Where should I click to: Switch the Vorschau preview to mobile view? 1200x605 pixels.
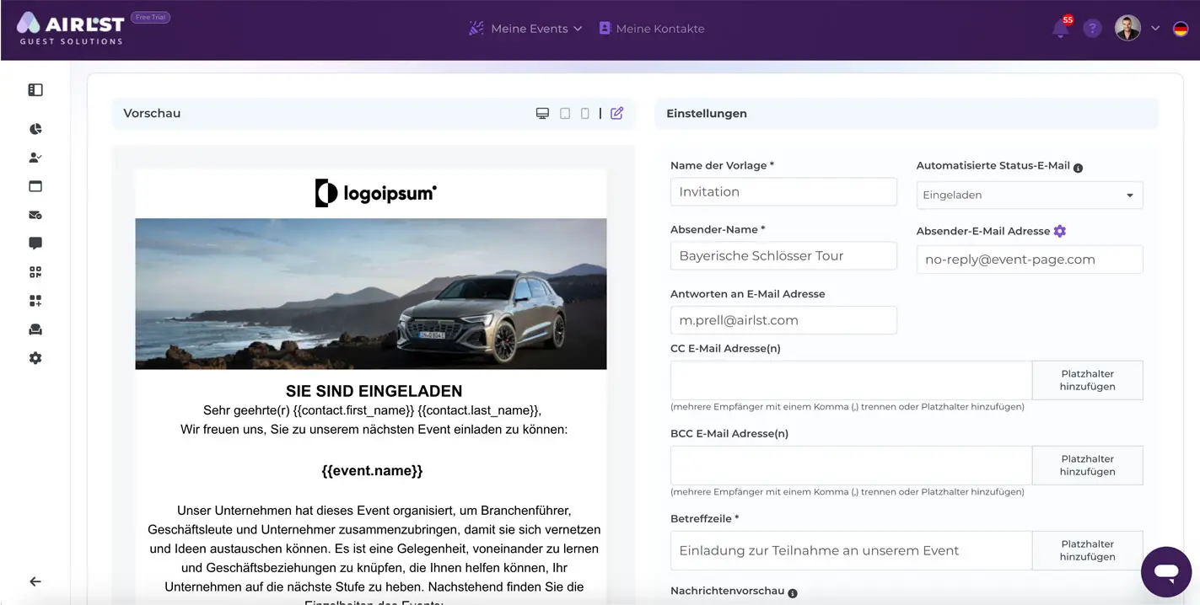point(585,112)
